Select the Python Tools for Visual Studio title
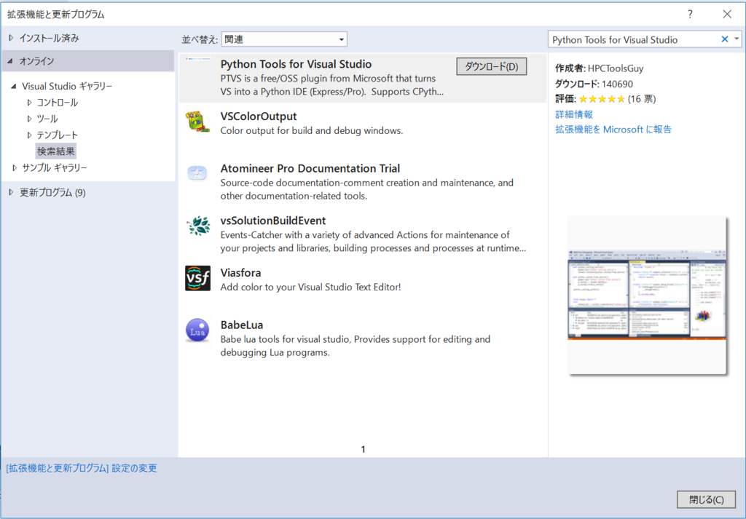 pos(296,64)
